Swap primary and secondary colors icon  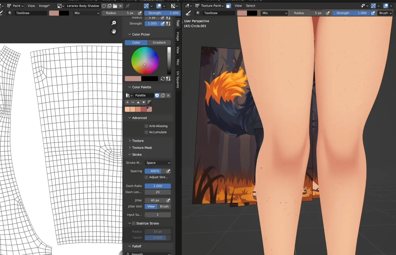pos(163,79)
